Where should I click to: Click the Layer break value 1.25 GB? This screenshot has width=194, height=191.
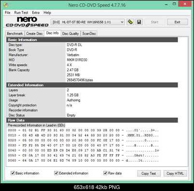pyautogui.click(x=73, y=95)
